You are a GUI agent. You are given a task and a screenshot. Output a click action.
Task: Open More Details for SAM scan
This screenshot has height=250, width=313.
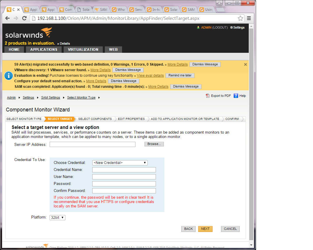coord(158,87)
